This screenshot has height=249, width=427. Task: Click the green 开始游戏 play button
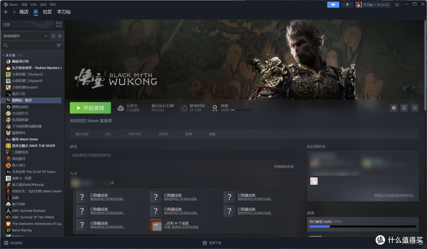point(90,108)
